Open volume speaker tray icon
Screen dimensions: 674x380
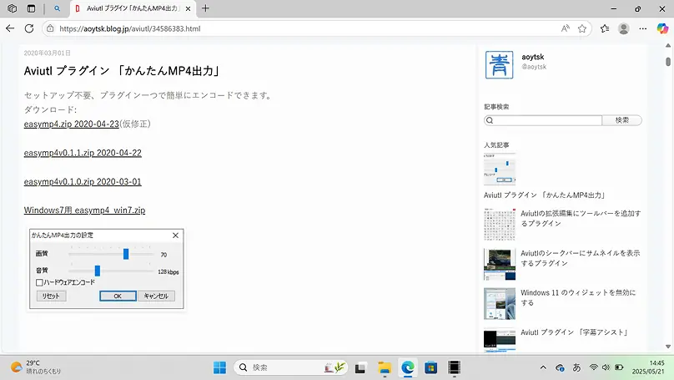point(606,367)
